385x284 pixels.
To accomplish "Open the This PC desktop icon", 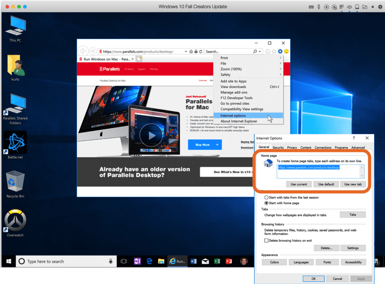I will click(x=15, y=29).
